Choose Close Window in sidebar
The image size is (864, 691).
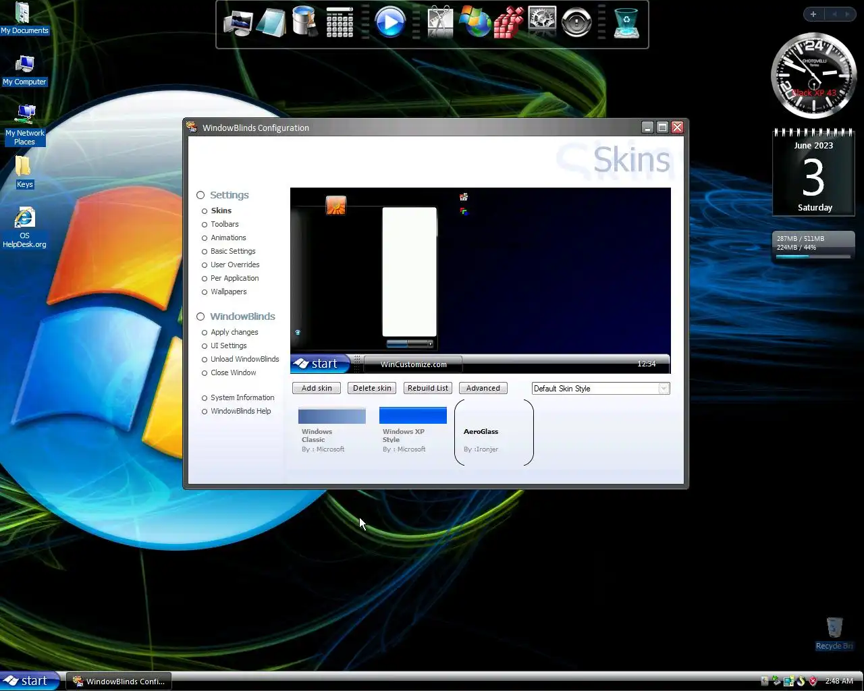[x=233, y=372]
